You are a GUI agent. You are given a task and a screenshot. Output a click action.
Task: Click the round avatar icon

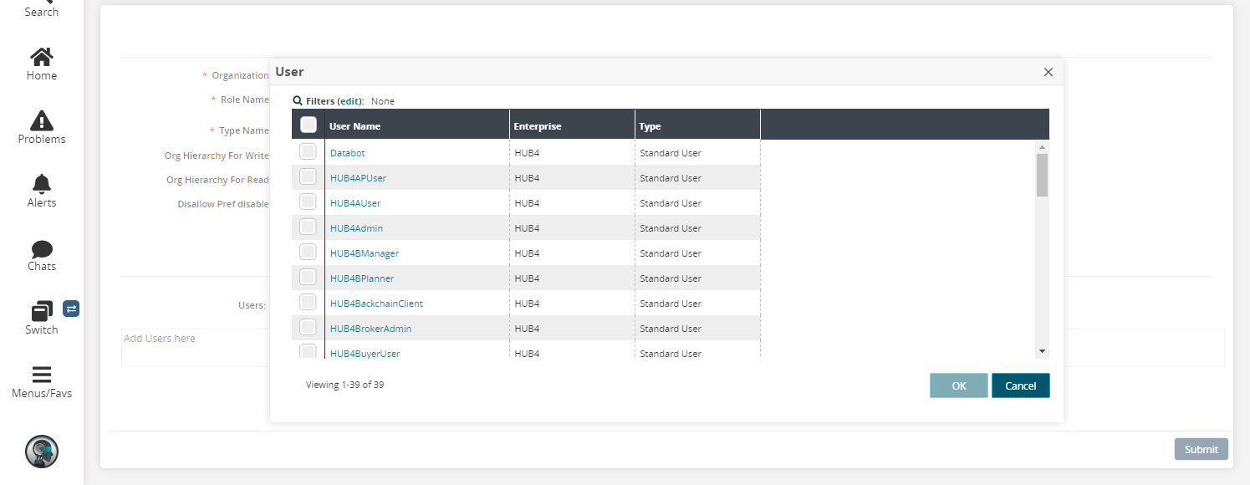coord(41,452)
